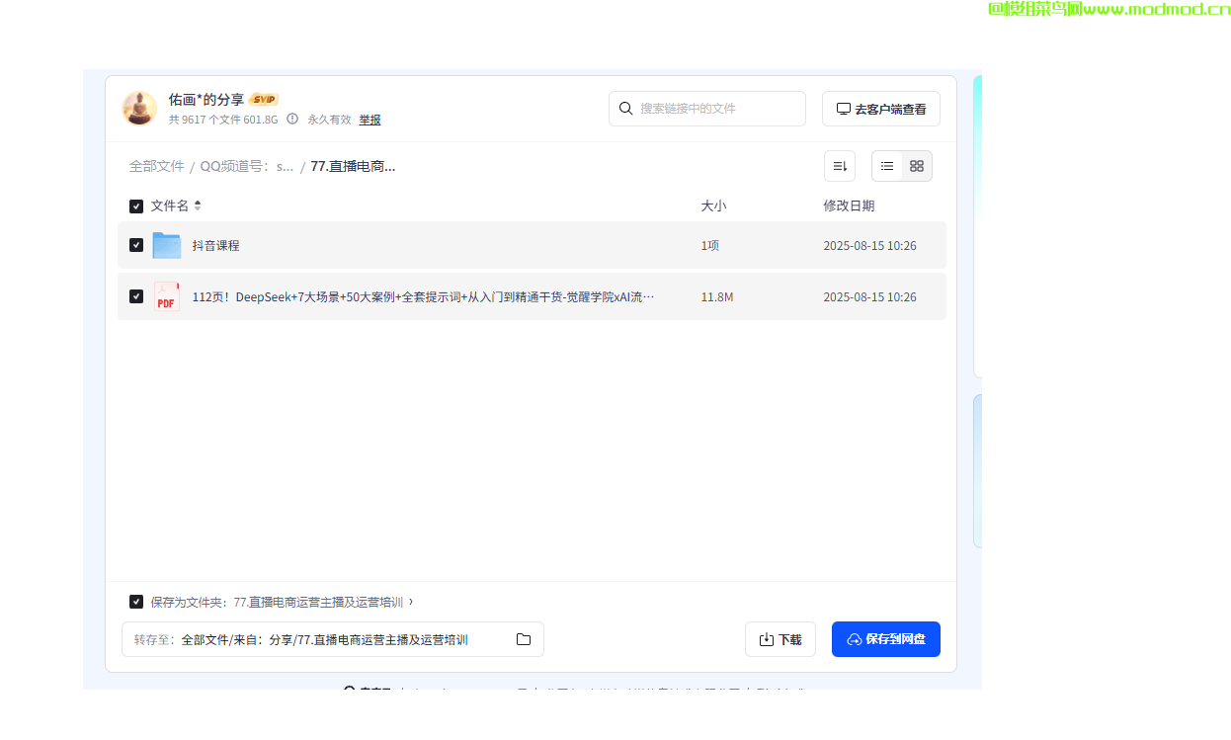Click the info icon next to 永久有效
The width and height of the screenshot is (1231, 740).
tap(291, 119)
